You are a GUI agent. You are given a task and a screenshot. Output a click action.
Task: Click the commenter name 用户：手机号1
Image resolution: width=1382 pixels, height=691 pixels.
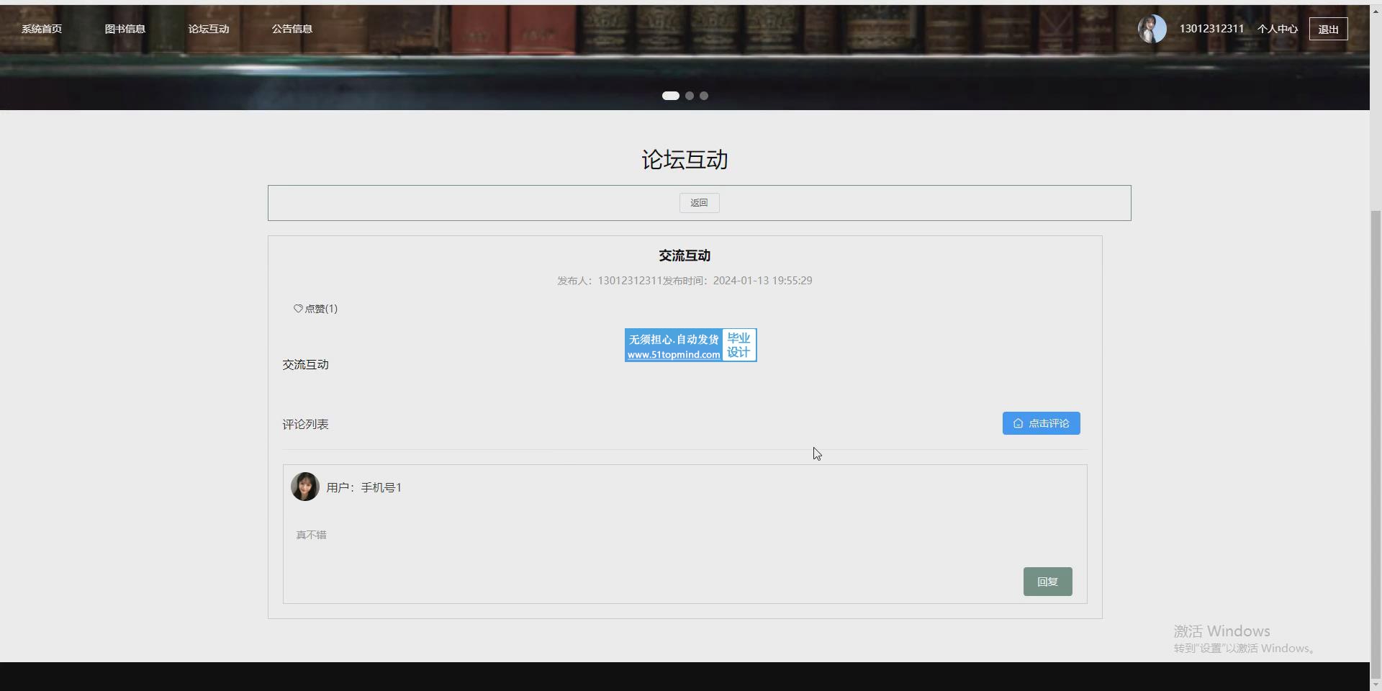[x=363, y=487]
